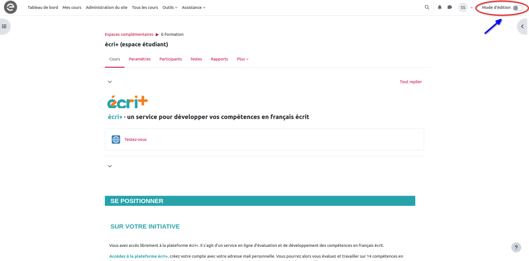Click the Tout replier link
This screenshot has height=261, width=529.
point(410,82)
